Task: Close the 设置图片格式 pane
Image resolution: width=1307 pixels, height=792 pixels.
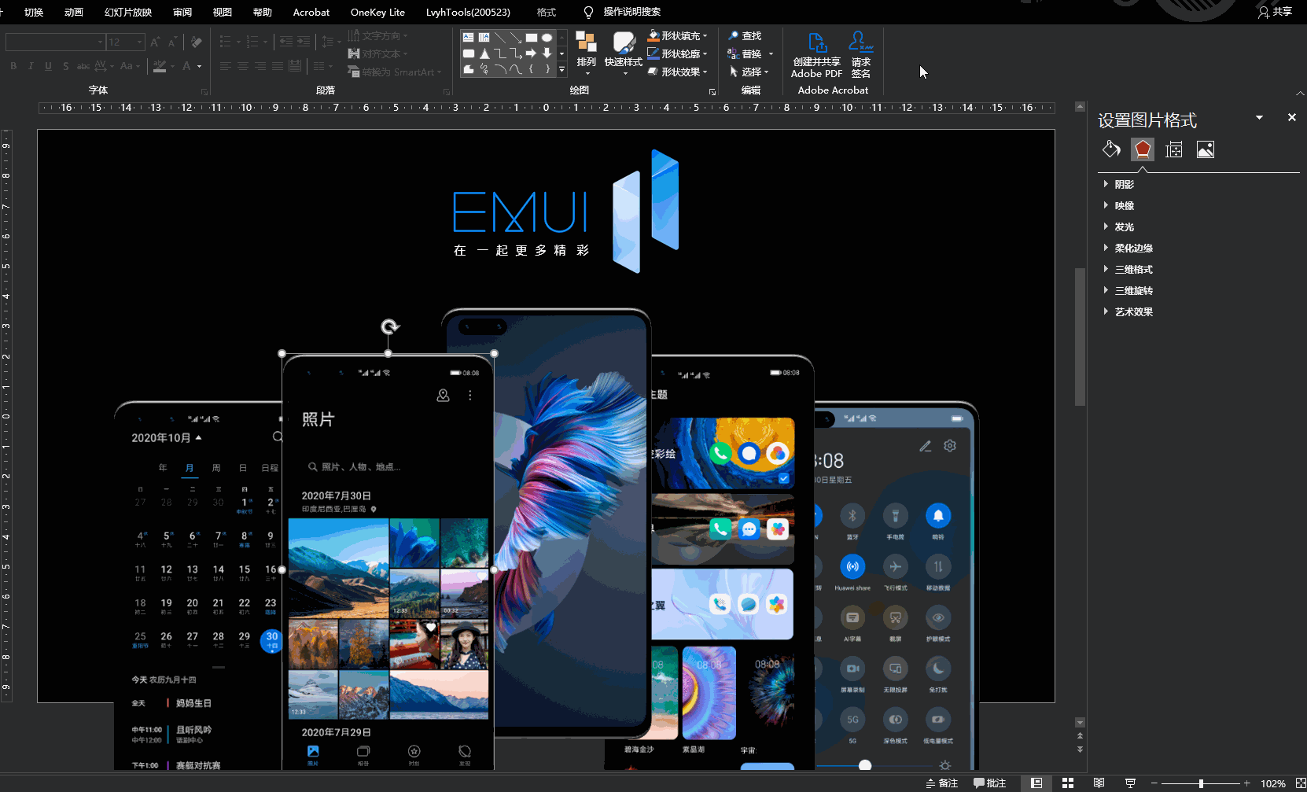Action: tap(1291, 117)
